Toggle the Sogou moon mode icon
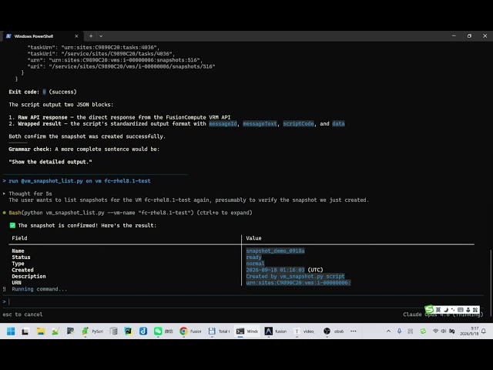493x370 pixels. click(x=445, y=310)
